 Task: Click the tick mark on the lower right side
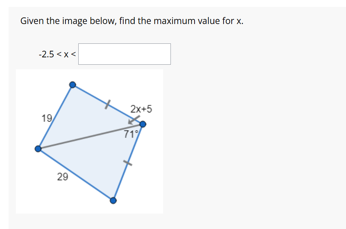click(x=127, y=163)
